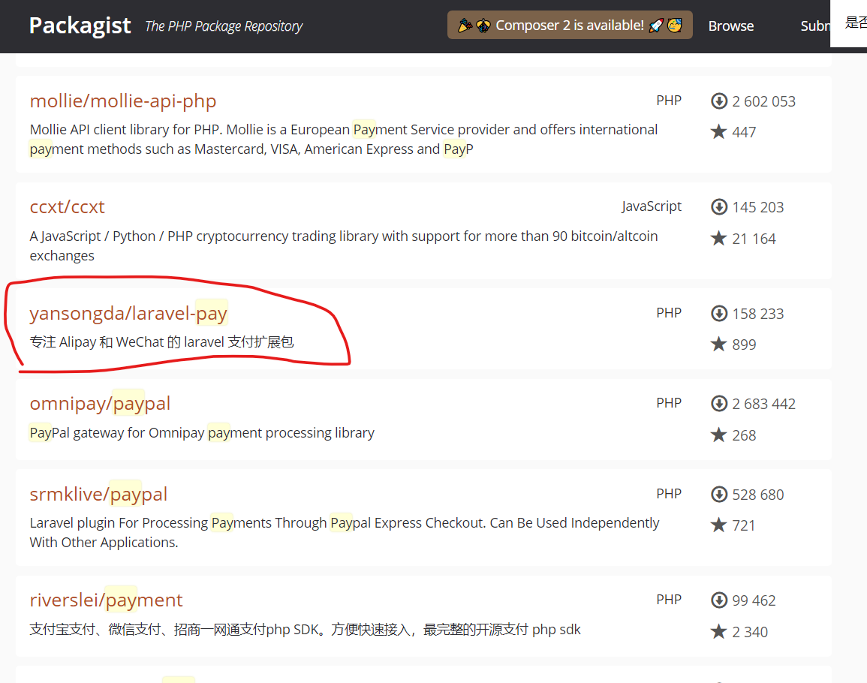This screenshot has width=867, height=683.
Task: Click star icon next to 2 340
Action: (x=719, y=631)
